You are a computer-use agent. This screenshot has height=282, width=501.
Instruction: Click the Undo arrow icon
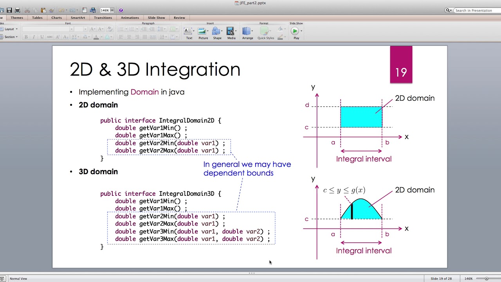61,10
